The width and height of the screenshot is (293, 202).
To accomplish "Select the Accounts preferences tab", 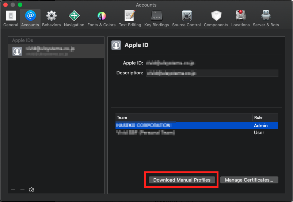I will point(30,19).
